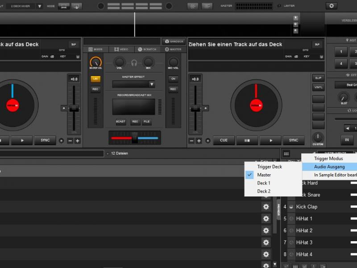
Task: Toggle the microphone ON button
Action: pyautogui.click(x=173, y=79)
